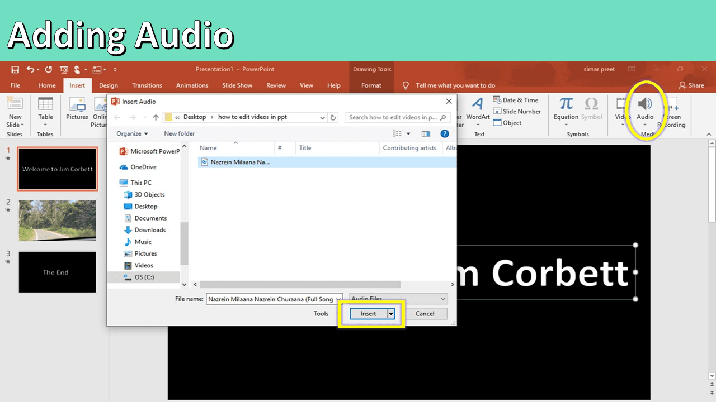Select slide 2 road thumbnail

(x=57, y=221)
